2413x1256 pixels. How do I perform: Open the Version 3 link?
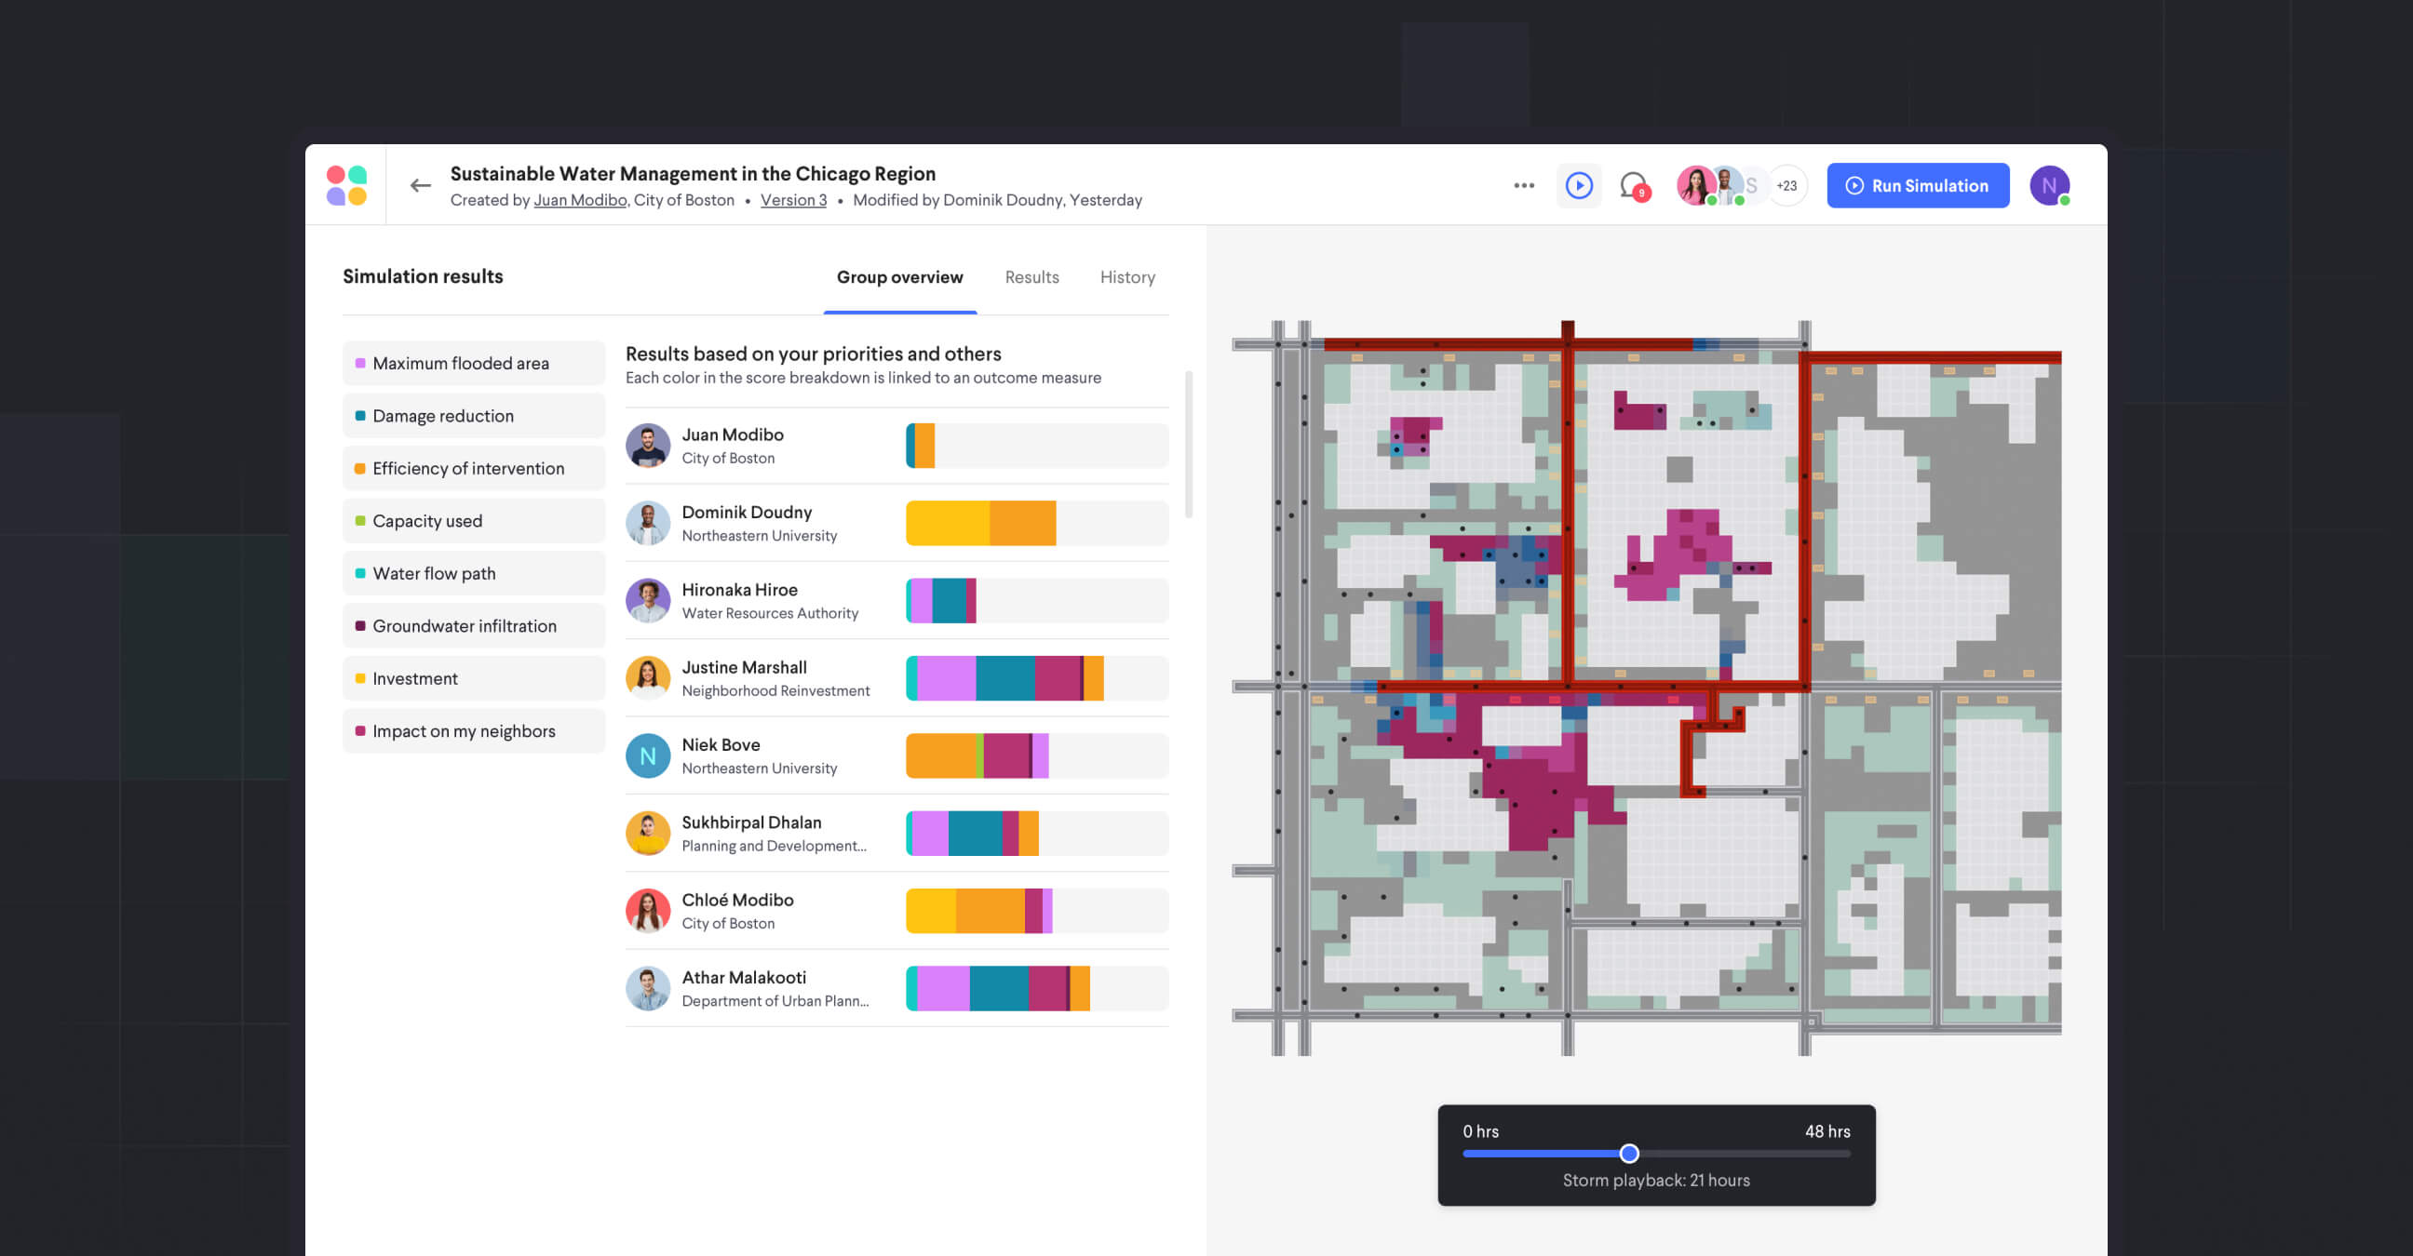pyautogui.click(x=792, y=200)
